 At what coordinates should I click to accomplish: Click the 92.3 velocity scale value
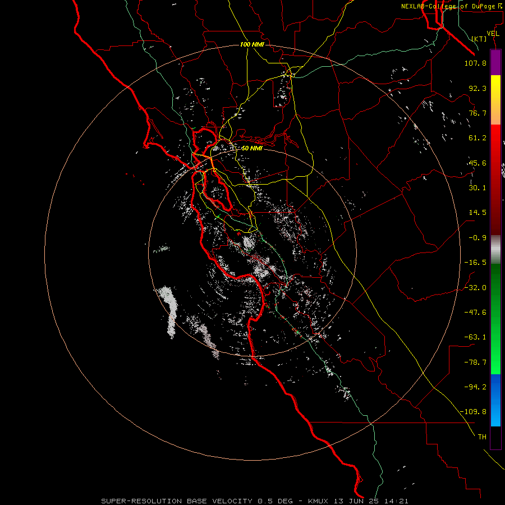478,88
